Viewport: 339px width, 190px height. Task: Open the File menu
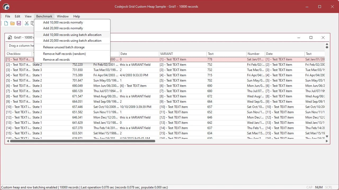click(8, 16)
